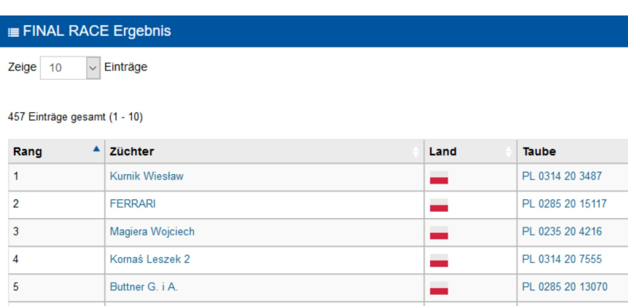The image size is (628, 306).
Task: Open pigeon link PL 0235 20 4216
Action: pyautogui.click(x=562, y=231)
